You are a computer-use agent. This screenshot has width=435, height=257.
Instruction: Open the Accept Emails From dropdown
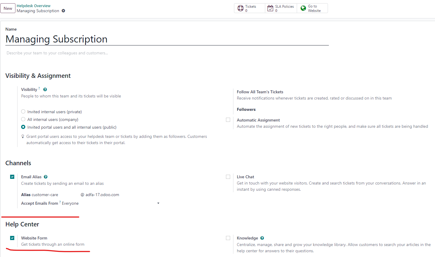click(111, 203)
